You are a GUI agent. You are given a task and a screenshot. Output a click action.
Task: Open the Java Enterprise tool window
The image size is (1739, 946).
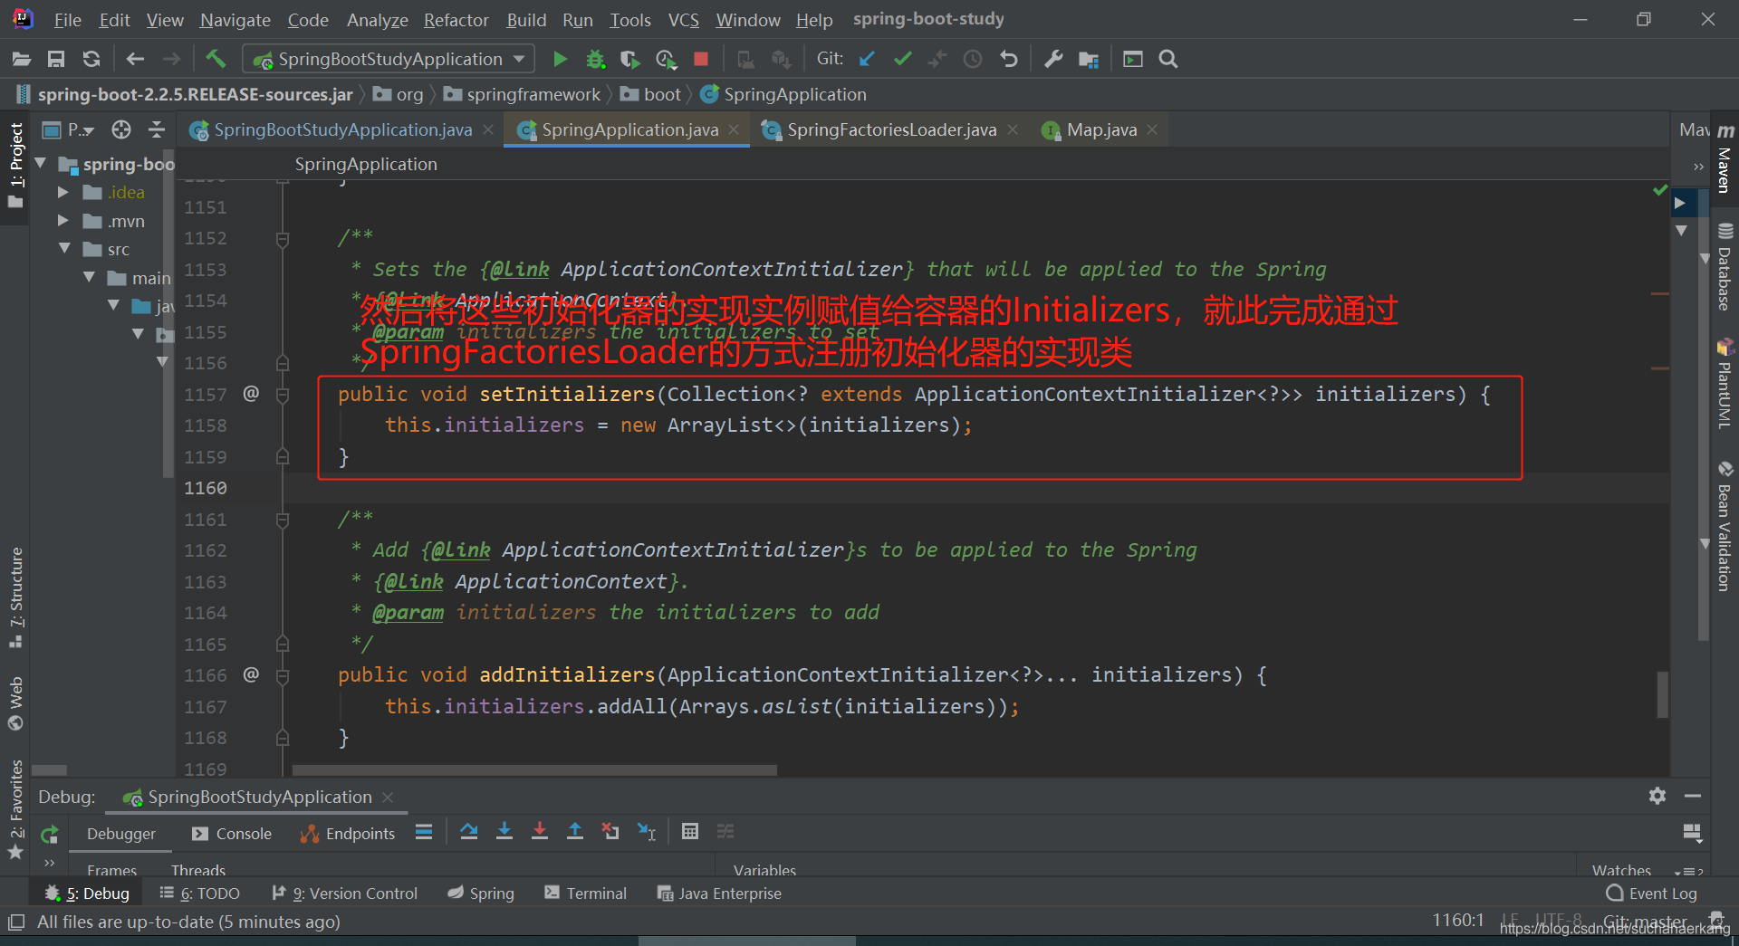pyautogui.click(x=719, y=893)
